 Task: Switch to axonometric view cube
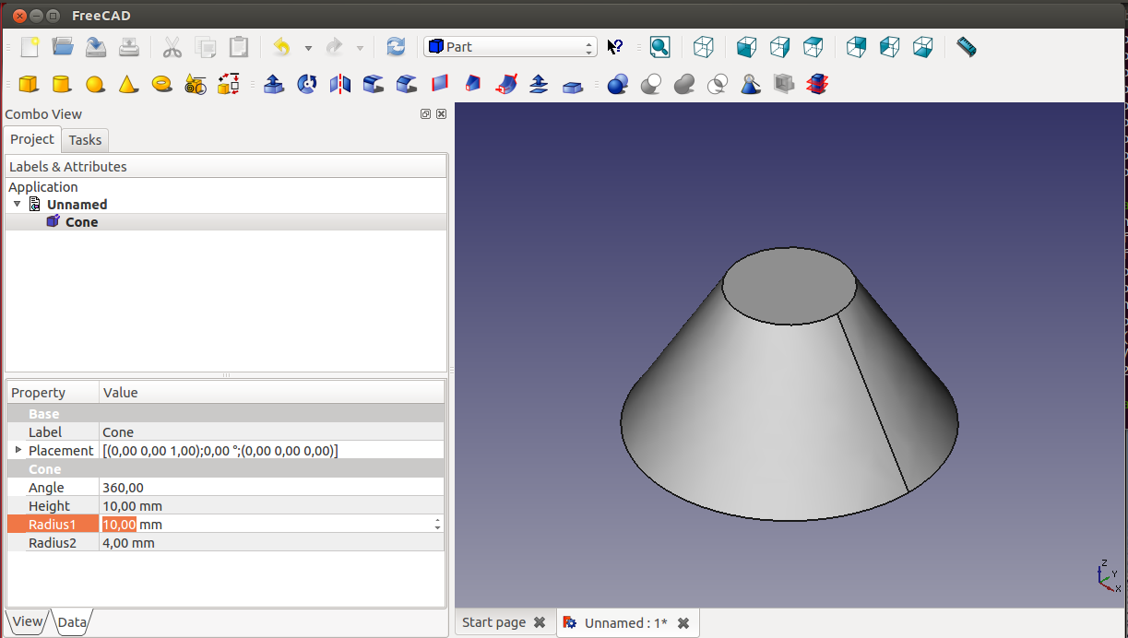(x=704, y=47)
